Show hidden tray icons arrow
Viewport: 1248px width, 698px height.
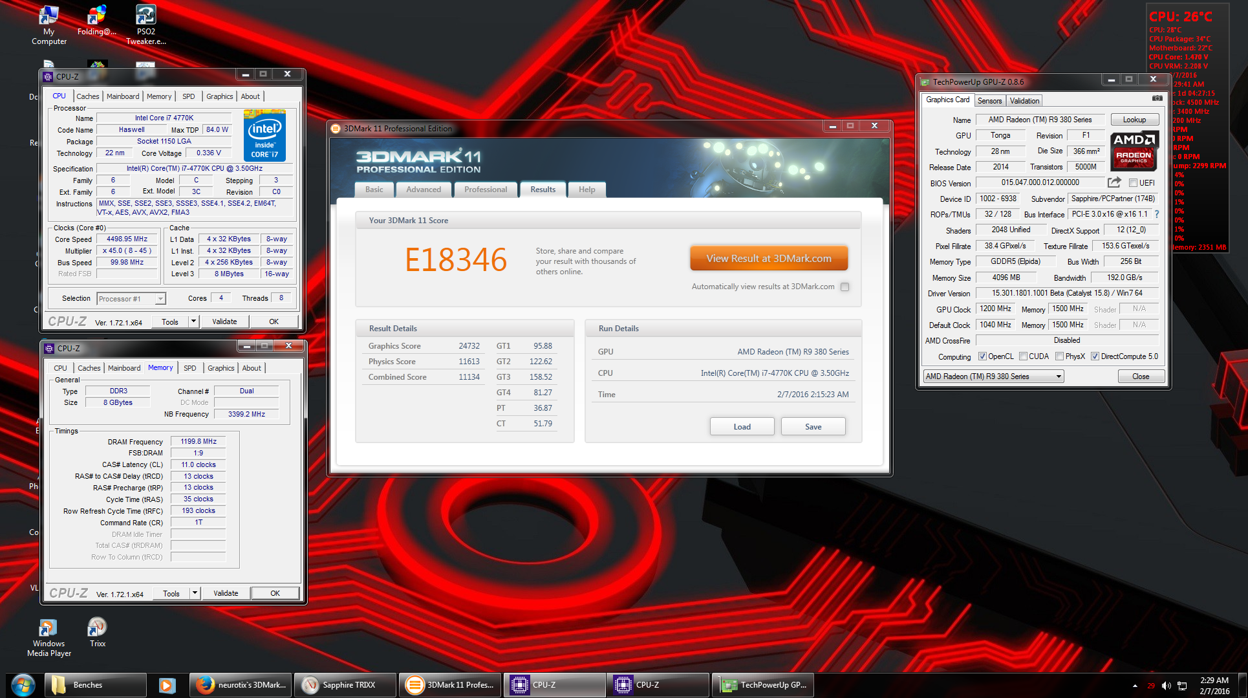coord(1135,686)
